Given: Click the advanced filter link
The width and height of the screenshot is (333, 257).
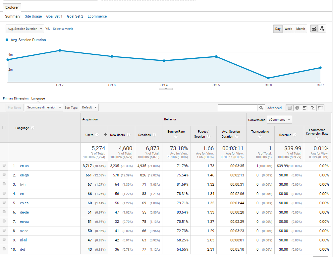Looking at the screenshot, I should tap(274, 108).
